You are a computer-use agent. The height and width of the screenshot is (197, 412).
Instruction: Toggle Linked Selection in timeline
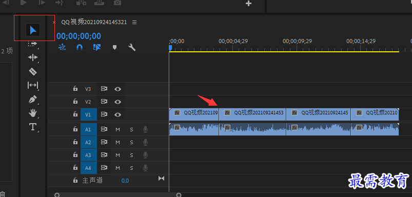pyautogui.click(x=97, y=47)
